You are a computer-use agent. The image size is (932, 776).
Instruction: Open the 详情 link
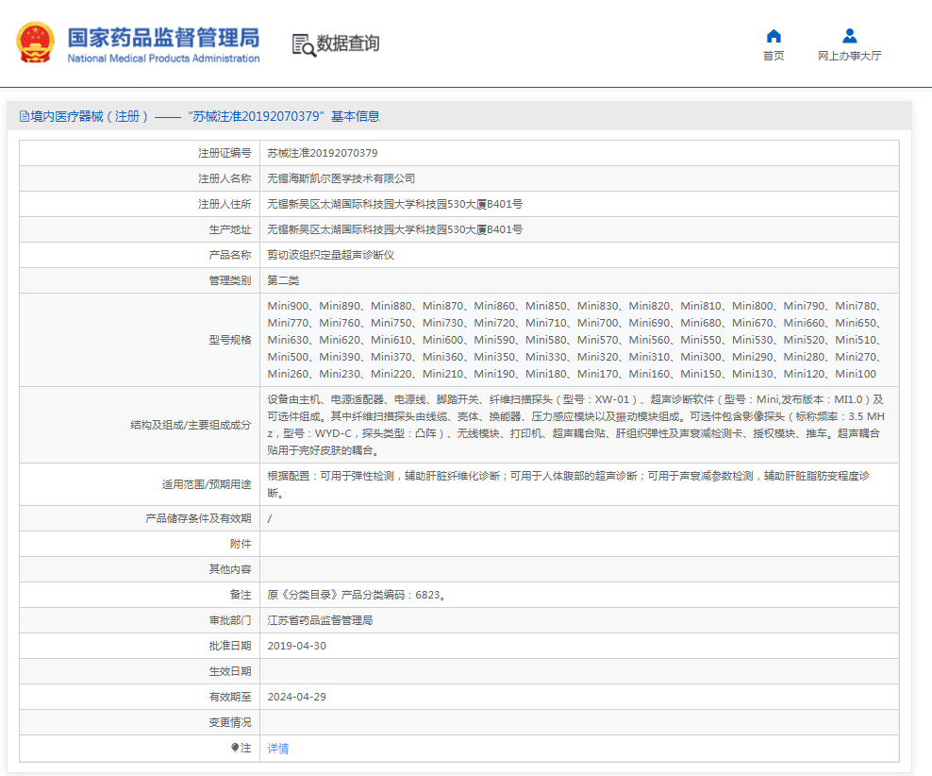[x=277, y=749]
